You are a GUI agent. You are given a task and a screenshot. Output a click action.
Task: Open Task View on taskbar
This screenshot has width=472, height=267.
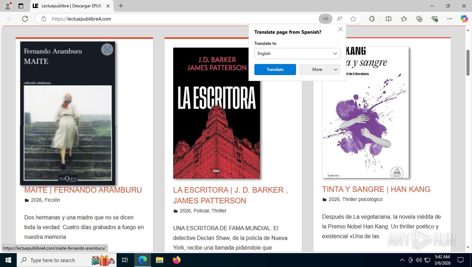pyautogui.click(x=125, y=260)
